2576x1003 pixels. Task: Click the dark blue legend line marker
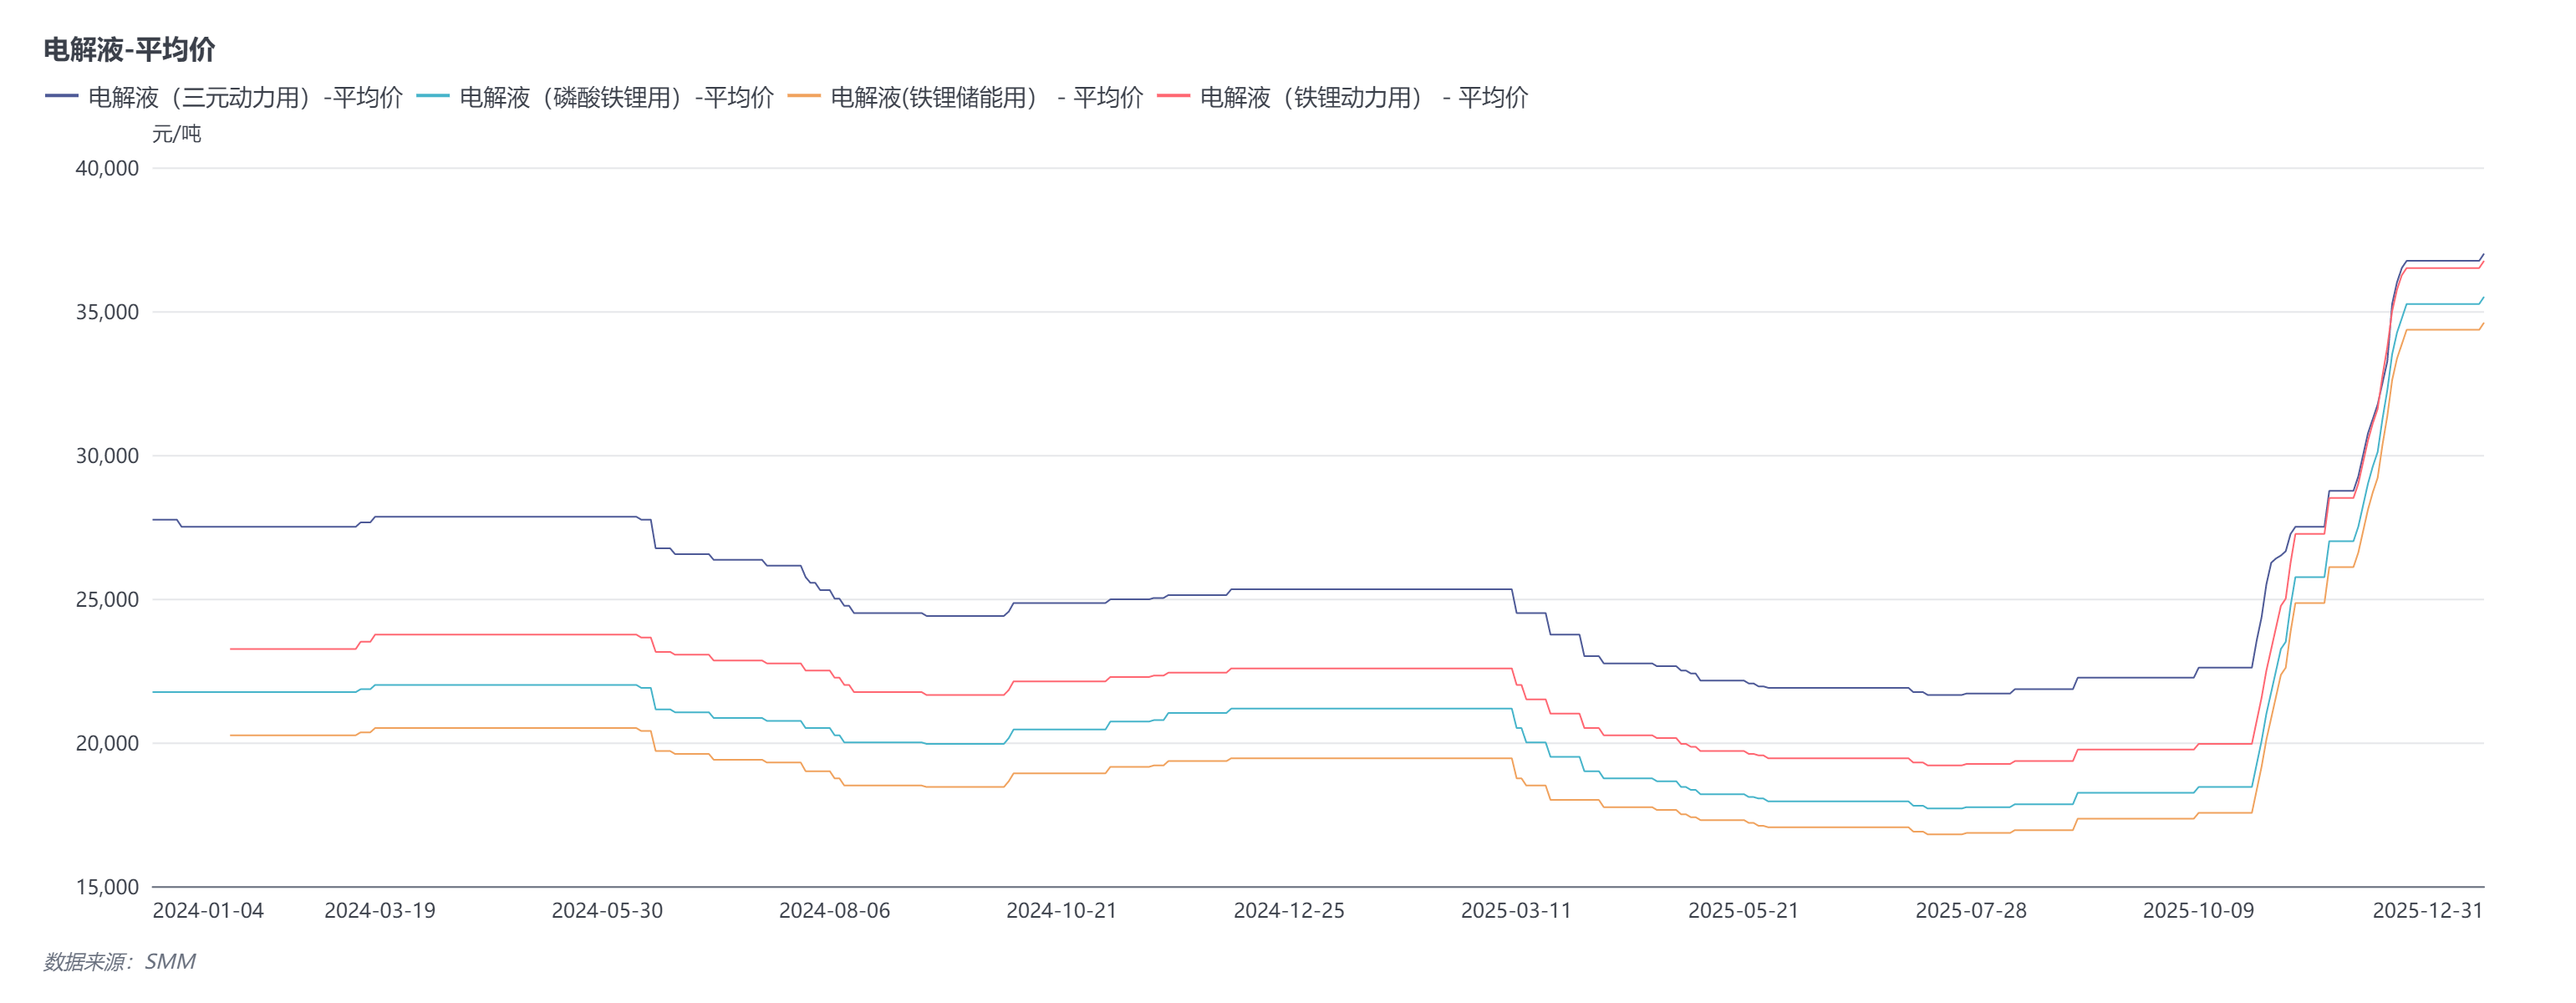62,96
